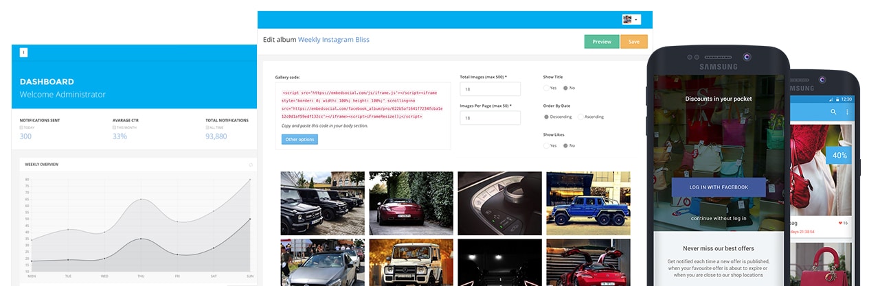The width and height of the screenshot is (880, 286).
Task: Tap the three-dot overflow menu on phone
Action: 847,112
